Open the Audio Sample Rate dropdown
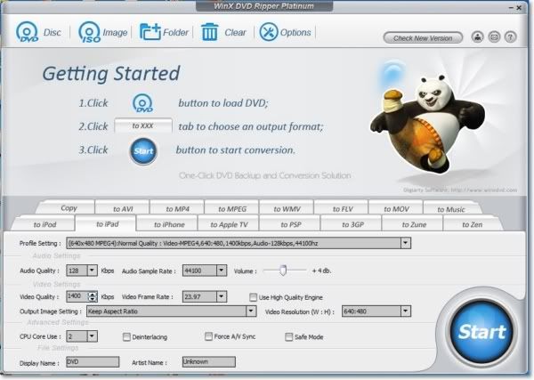The height and width of the screenshot is (380, 534). pyautogui.click(x=221, y=271)
